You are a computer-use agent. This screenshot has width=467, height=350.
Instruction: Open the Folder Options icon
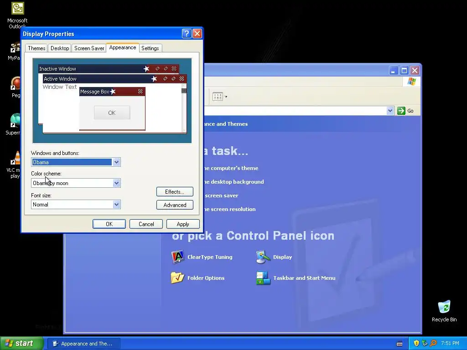177,278
